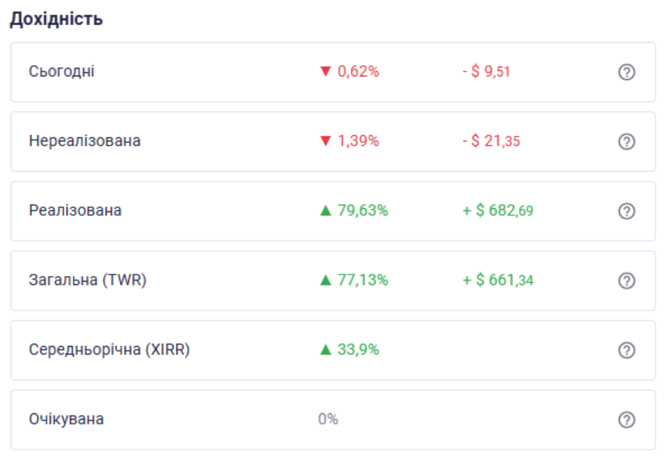Click the Нереалізована label

85,141
